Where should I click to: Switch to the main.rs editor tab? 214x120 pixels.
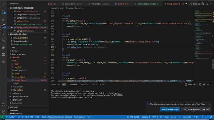[122, 4]
